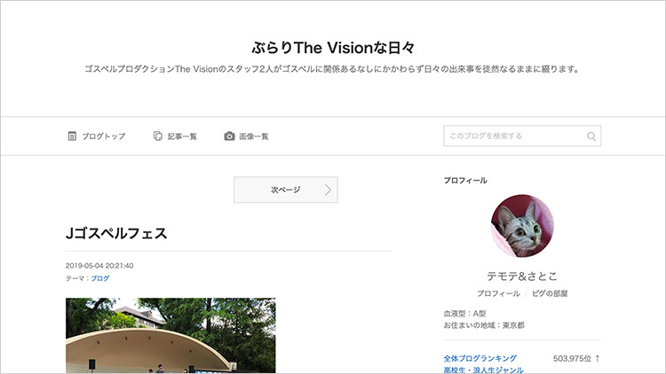Open the 全体ブログランキング link
The height and width of the screenshot is (374, 666).
pos(480,358)
